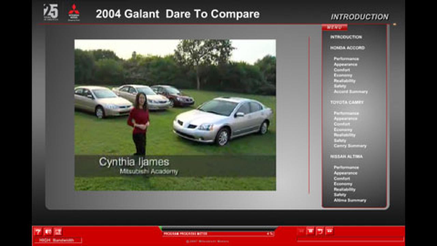Open Comfort under Toyota Camry
The image size is (437, 246).
pyautogui.click(x=342, y=124)
